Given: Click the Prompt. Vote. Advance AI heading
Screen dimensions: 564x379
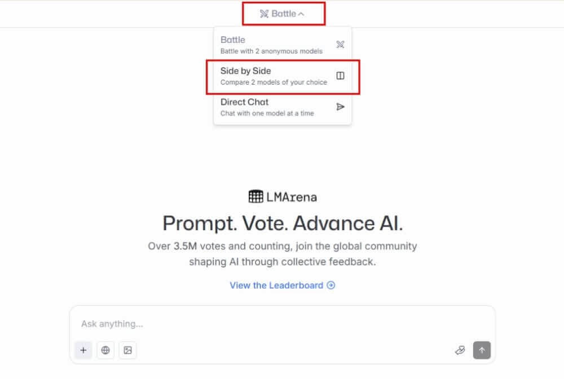Looking at the screenshot, I should pos(282,223).
